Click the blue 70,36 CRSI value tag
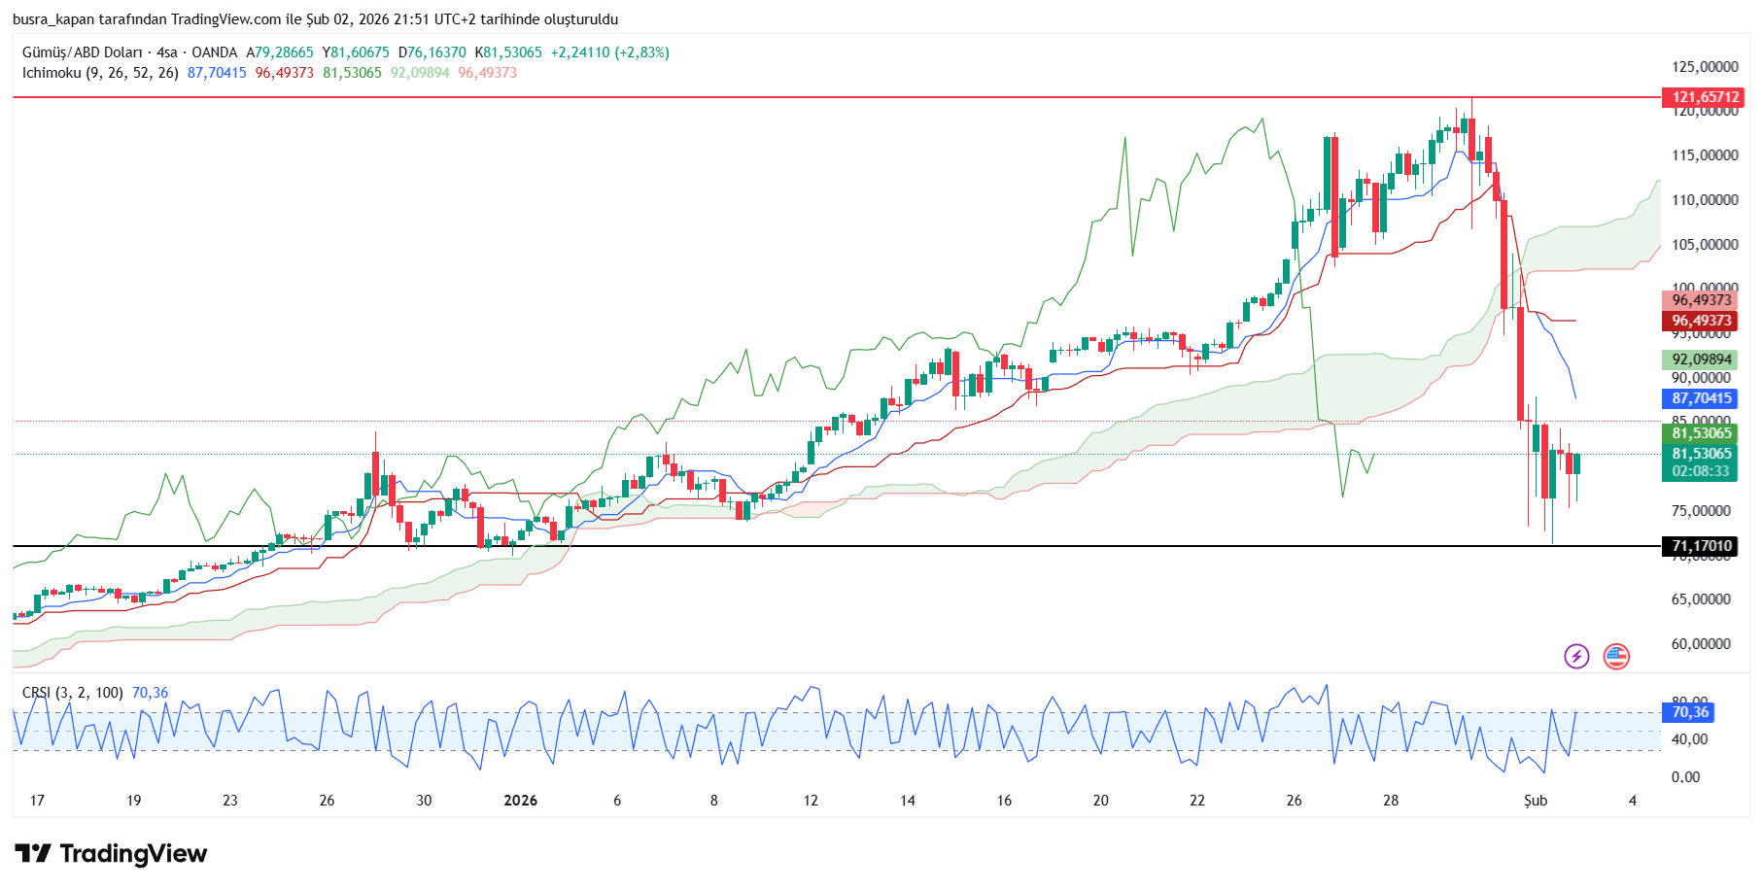The width and height of the screenshot is (1763, 890). point(1690,712)
